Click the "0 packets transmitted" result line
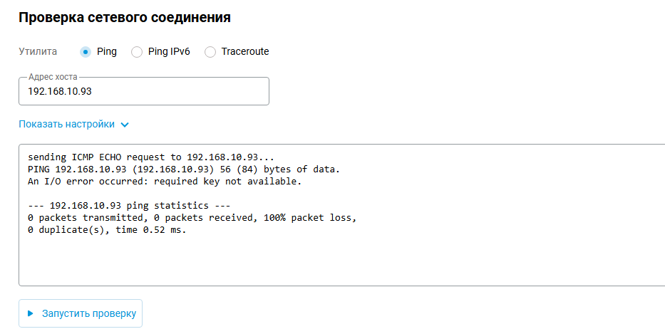The width and height of the screenshot is (665, 334). click(x=192, y=218)
